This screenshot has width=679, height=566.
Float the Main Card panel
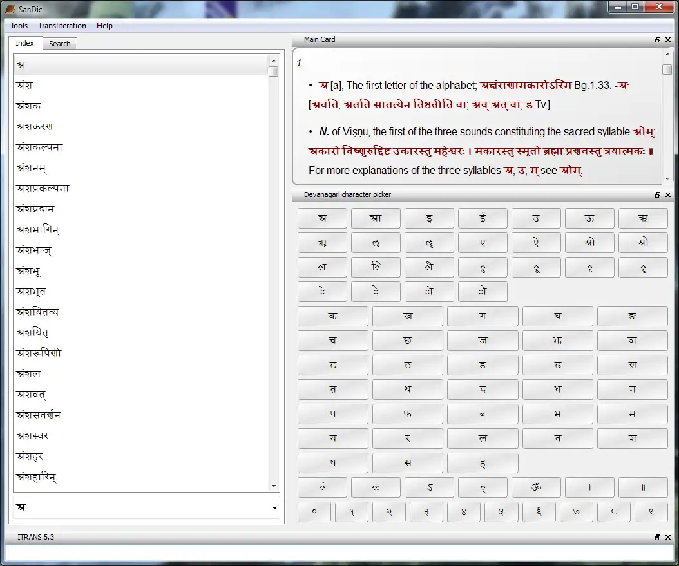click(657, 39)
